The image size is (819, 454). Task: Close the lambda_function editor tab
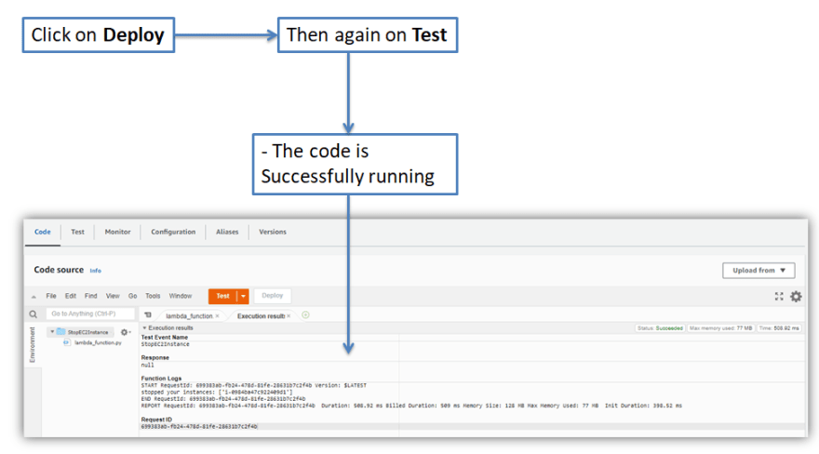tap(217, 315)
